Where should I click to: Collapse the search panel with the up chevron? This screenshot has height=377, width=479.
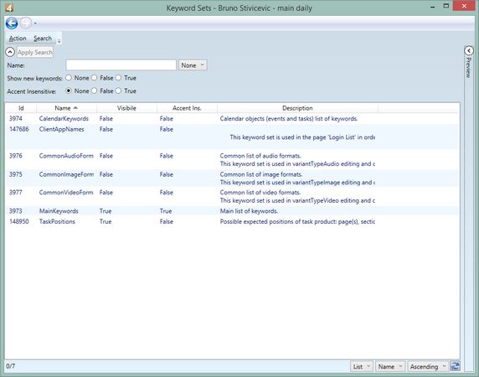(x=10, y=52)
